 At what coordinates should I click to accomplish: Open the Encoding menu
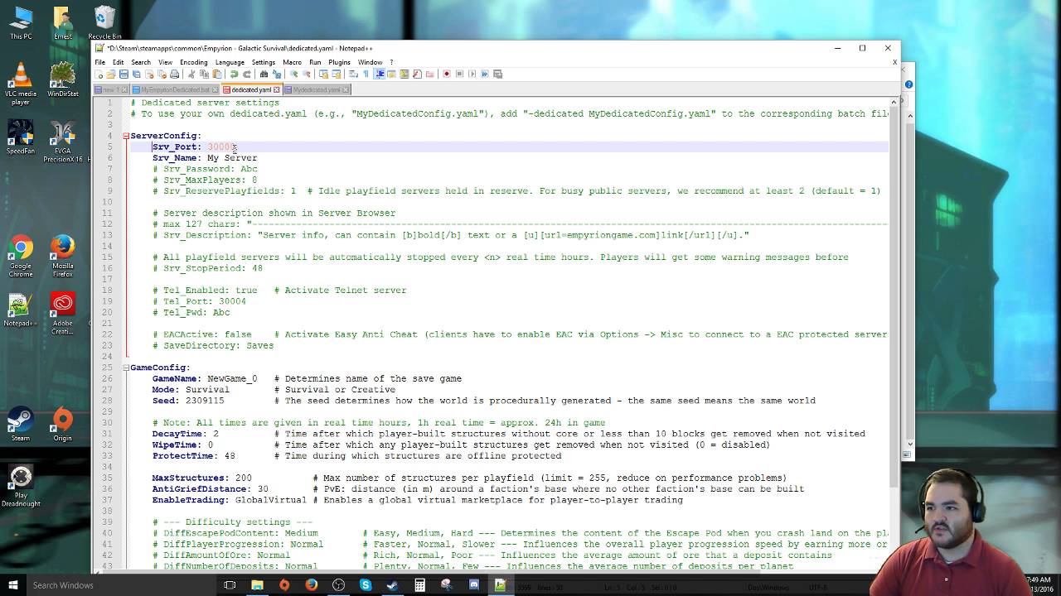click(193, 62)
